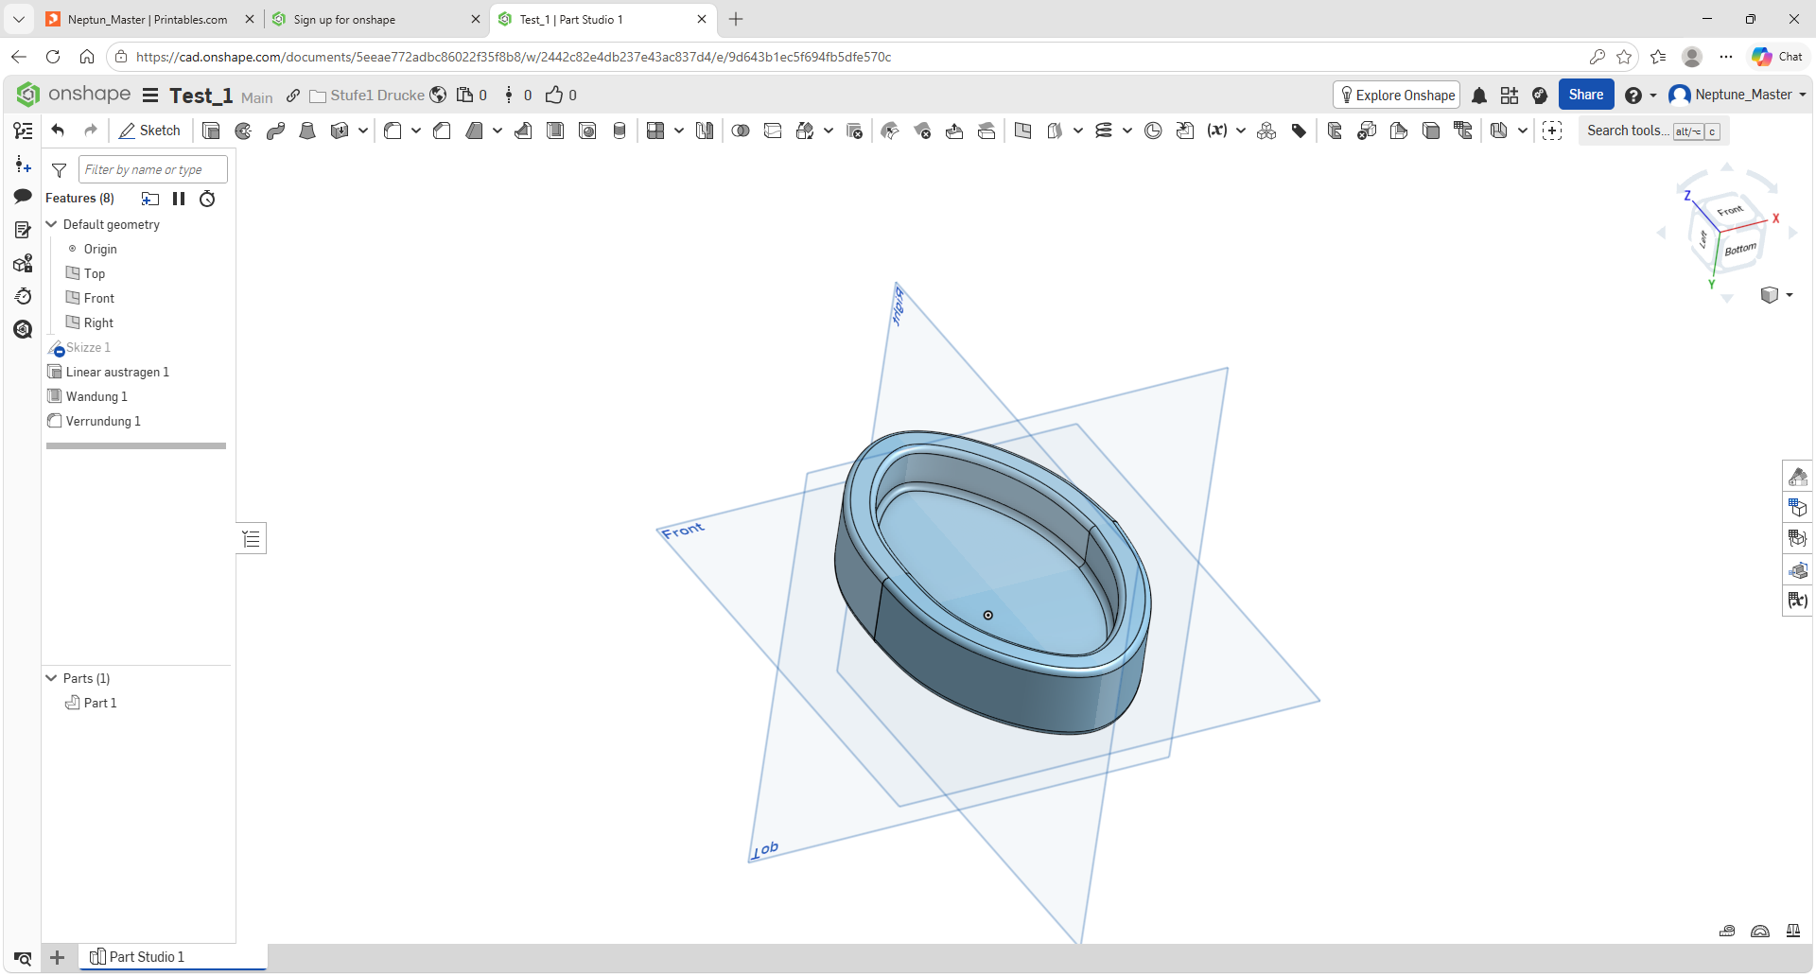The image size is (1816, 976).
Task: Select the Linear pattern tool
Action: point(655,131)
